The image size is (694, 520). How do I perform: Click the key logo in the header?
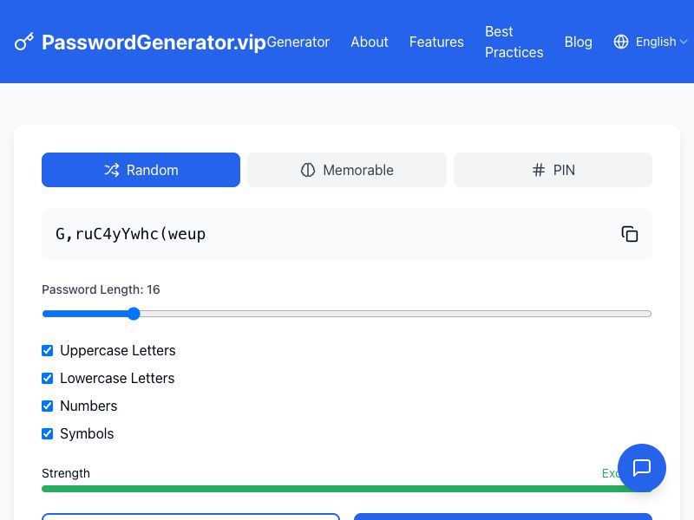pyautogui.click(x=24, y=42)
